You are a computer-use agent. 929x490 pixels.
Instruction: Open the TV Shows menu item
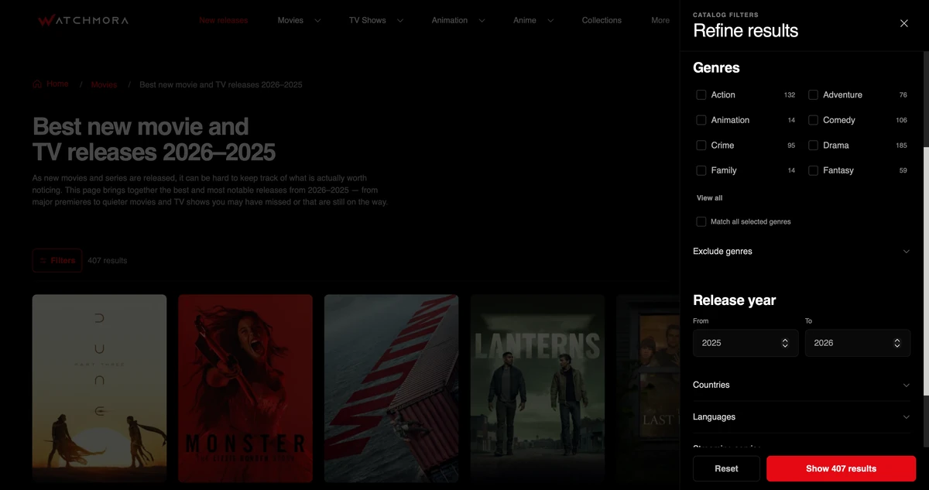(367, 20)
